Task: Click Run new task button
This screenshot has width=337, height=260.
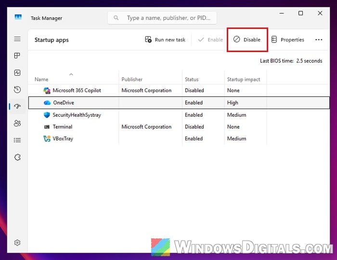Action: pyautogui.click(x=165, y=40)
